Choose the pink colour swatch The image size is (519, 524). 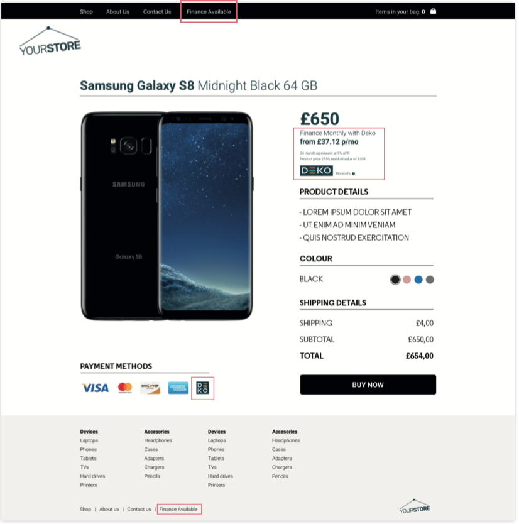pos(407,280)
